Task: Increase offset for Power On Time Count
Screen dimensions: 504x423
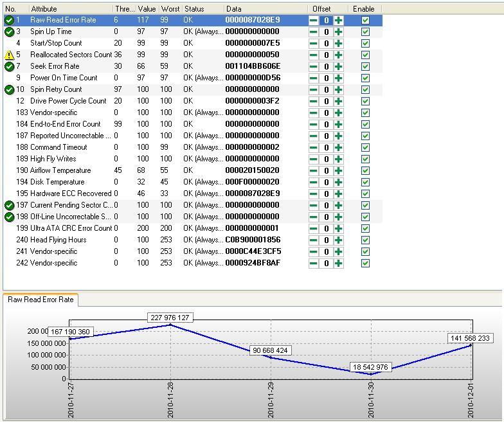Action: coord(338,78)
